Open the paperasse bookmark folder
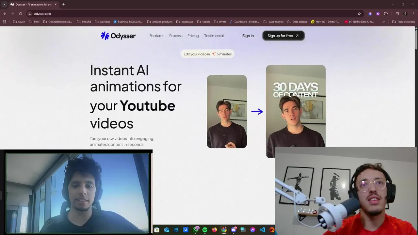Image resolution: width=418 pixels, height=235 pixels. click(x=185, y=22)
